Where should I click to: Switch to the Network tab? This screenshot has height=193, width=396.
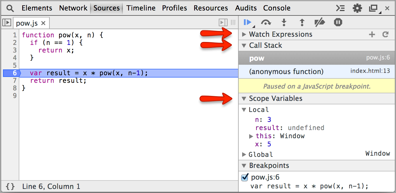pyautogui.click(x=73, y=8)
